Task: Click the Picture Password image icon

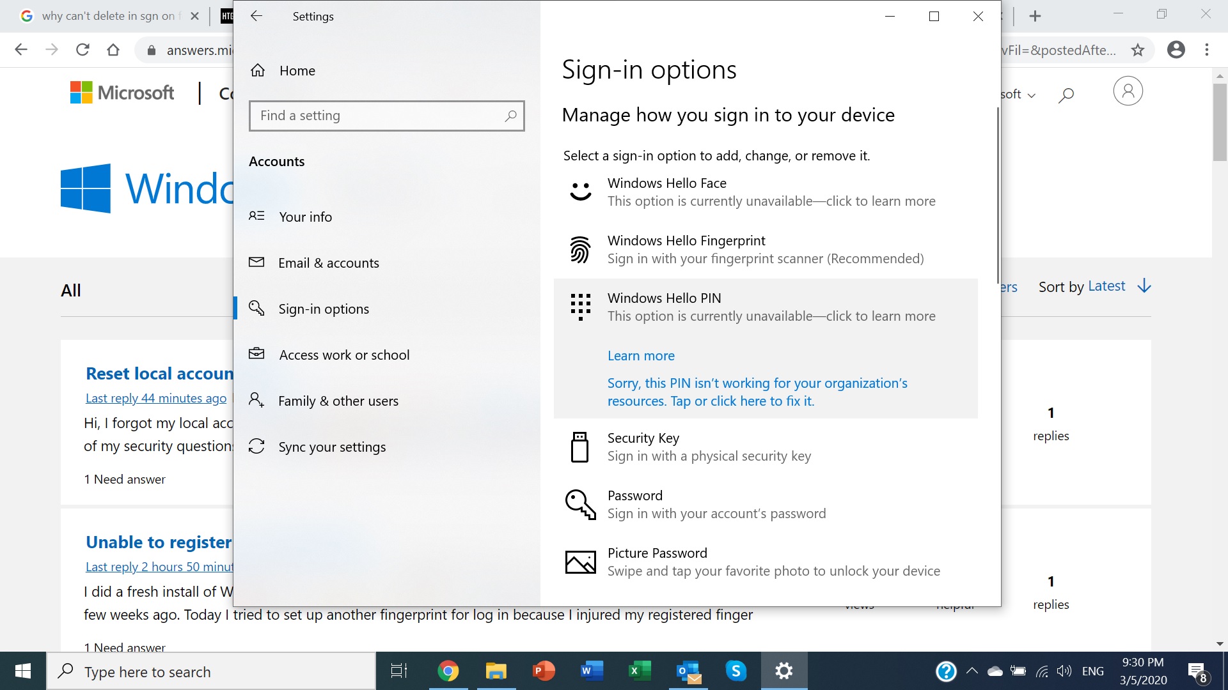Action: [580, 562]
